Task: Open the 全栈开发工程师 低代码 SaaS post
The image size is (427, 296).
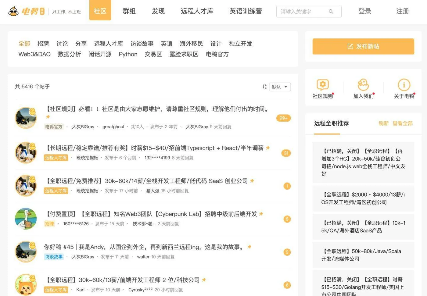Action: 146,181
